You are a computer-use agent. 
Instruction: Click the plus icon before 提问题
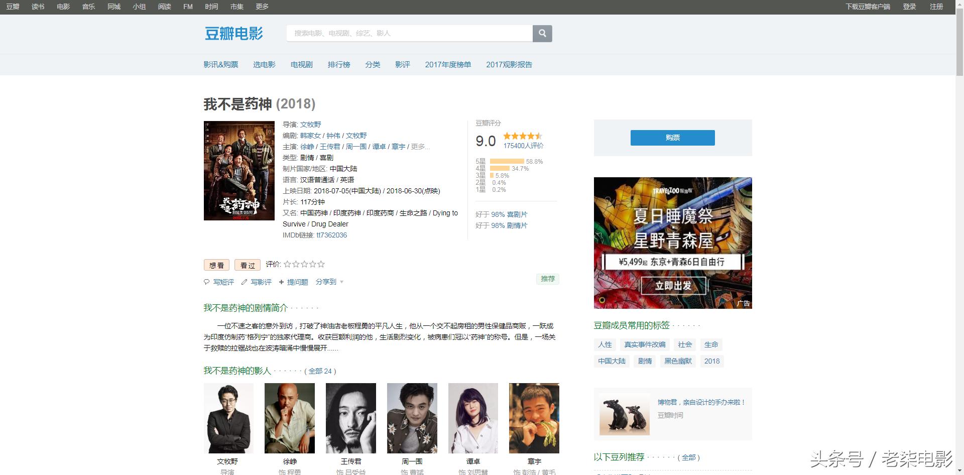click(x=281, y=282)
